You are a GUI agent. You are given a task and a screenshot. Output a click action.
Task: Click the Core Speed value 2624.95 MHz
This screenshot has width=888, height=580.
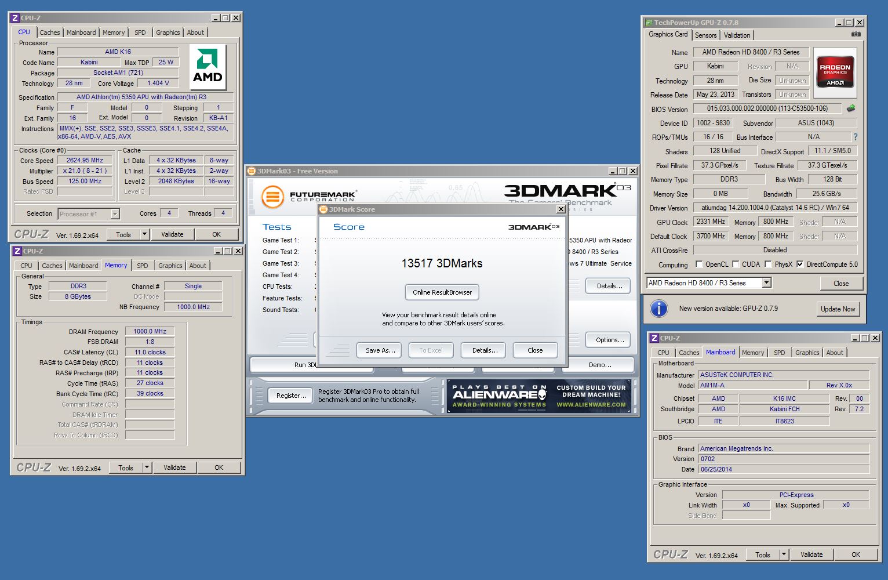[x=85, y=160]
